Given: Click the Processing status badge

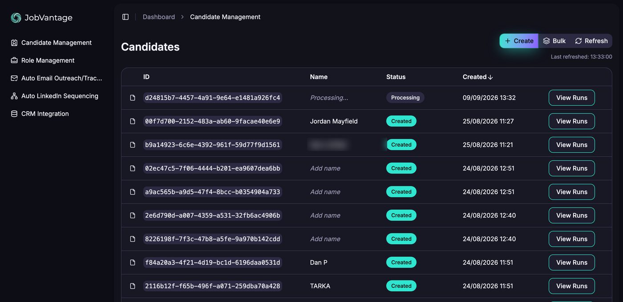Looking at the screenshot, I should (x=405, y=98).
